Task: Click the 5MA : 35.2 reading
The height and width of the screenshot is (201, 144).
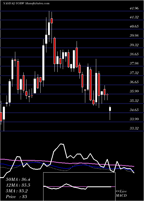Action: point(17,191)
